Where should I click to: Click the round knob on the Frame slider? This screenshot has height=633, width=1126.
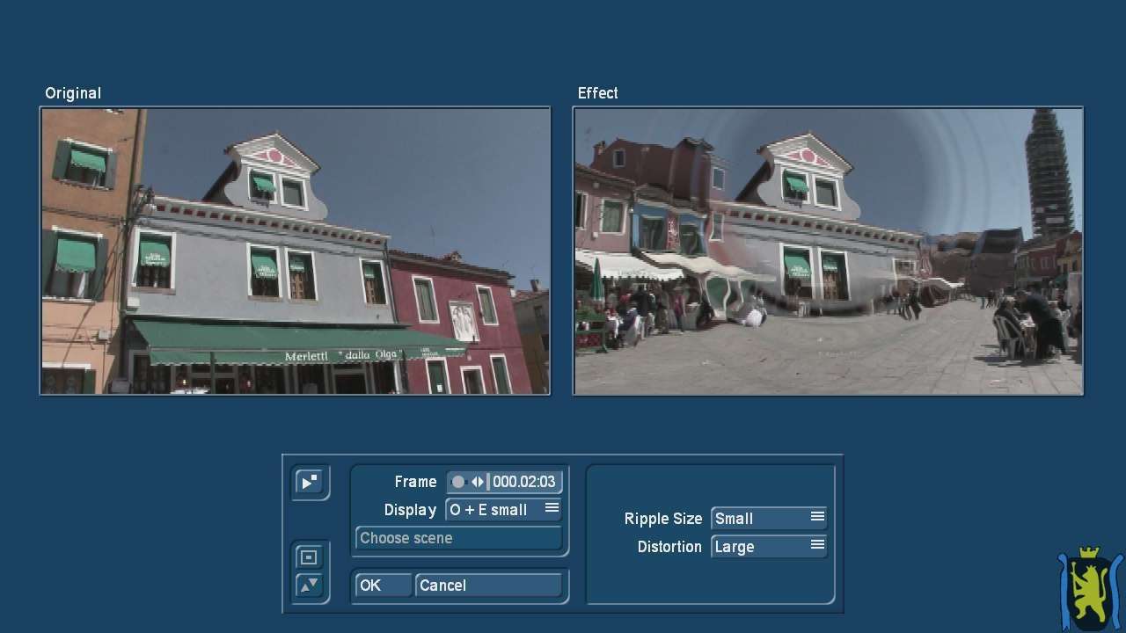[x=458, y=482]
